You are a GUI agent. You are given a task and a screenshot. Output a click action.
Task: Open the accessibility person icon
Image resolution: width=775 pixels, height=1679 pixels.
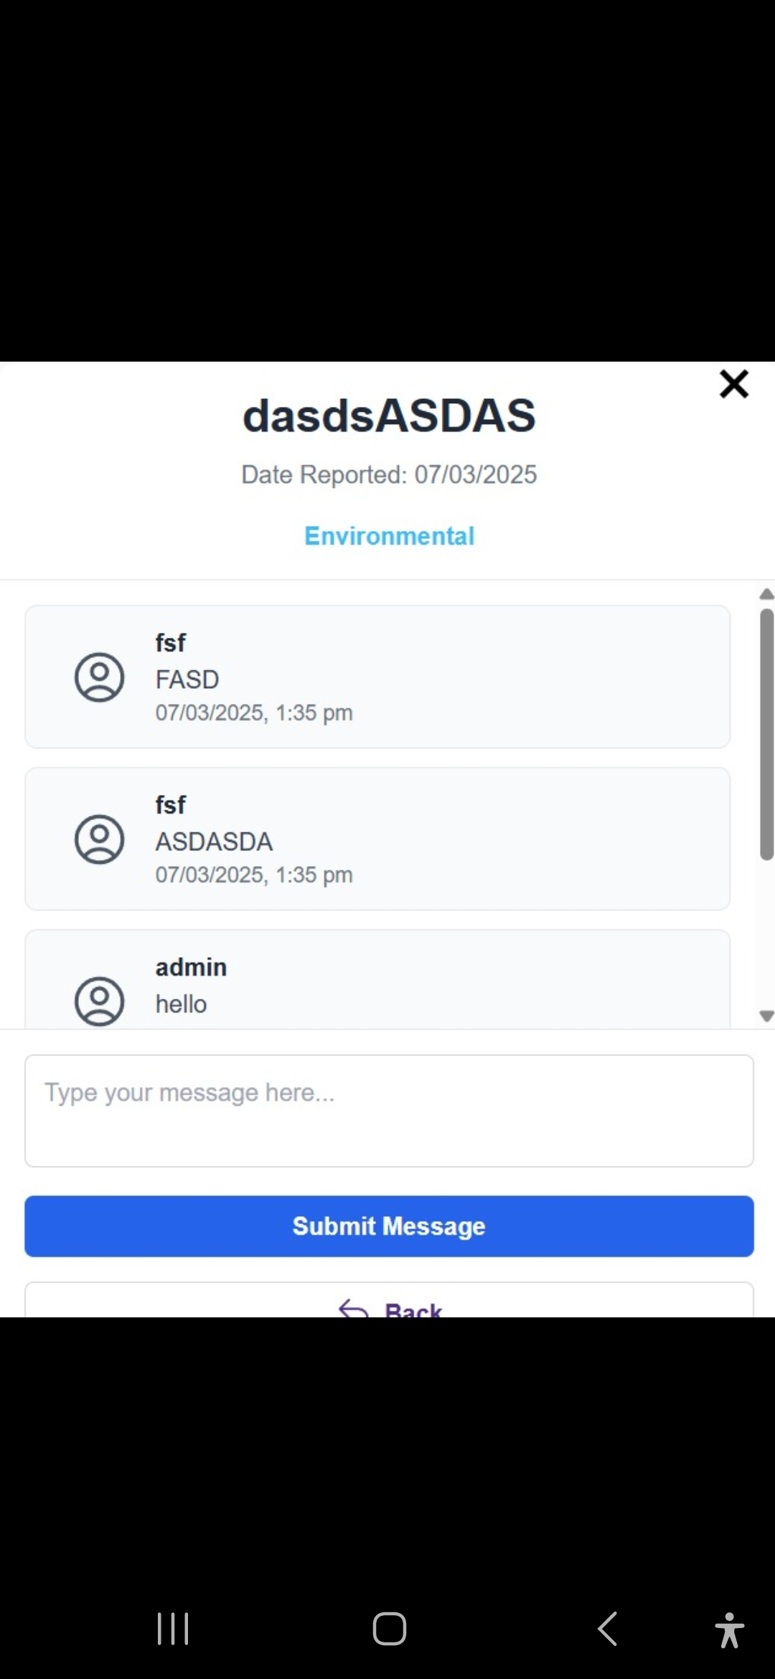tap(729, 1629)
